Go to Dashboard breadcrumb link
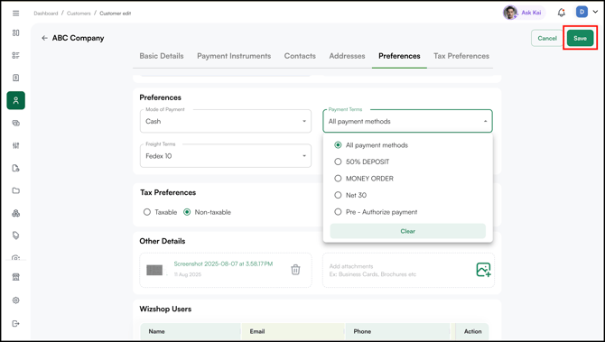605x342 pixels. coord(45,14)
